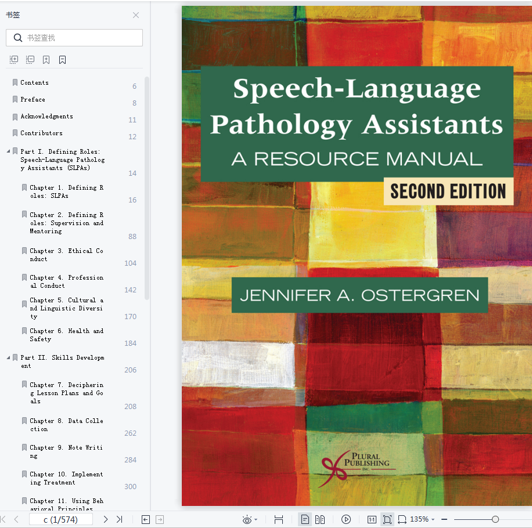Open the 135% zoom level dropdown
This screenshot has height=528, width=532.
pos(422,519)
